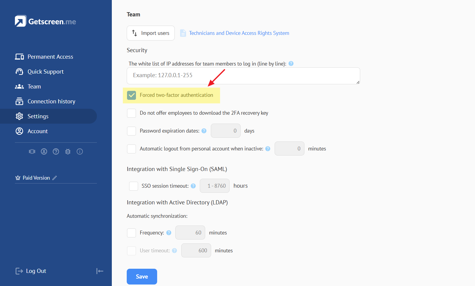Tick the SSO session timeout checkbox
475x286 pixels.
click(133, 186)
